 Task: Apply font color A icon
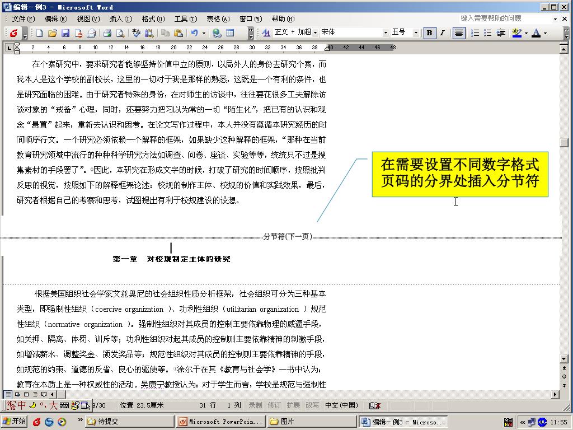536,33
